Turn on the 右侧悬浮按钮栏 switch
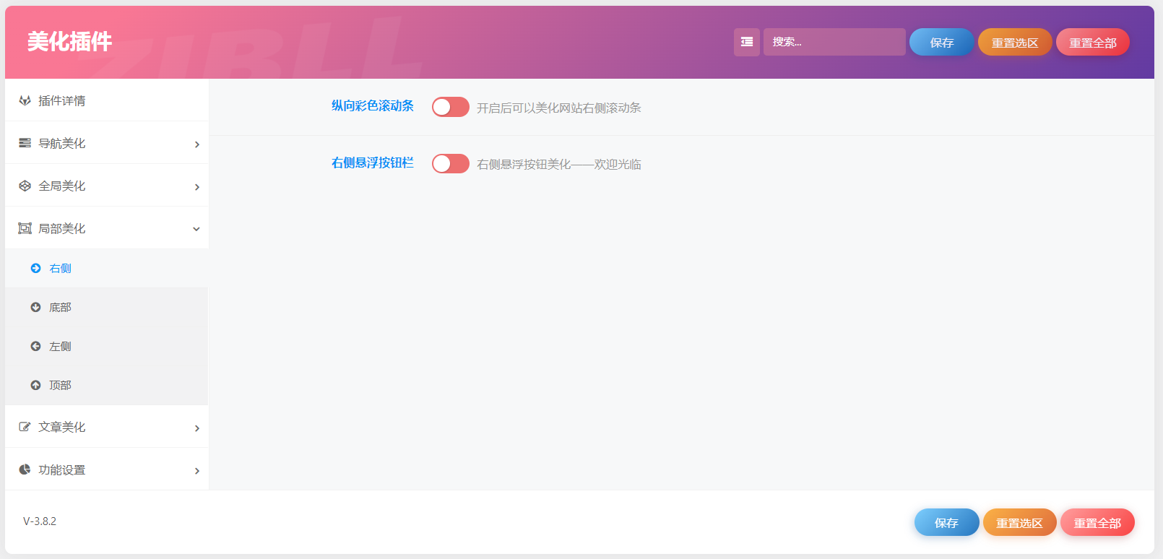Viewport: 1163px width, 559px height. (450, 164)
